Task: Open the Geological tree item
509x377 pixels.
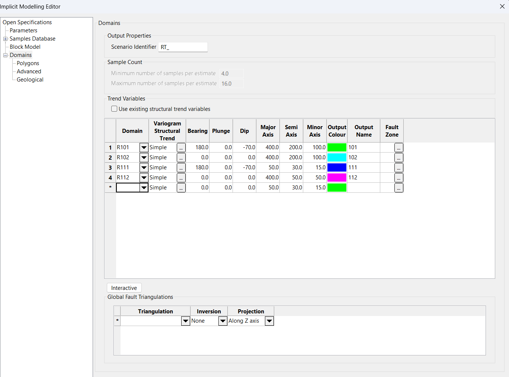Action: tap(30, 80)
